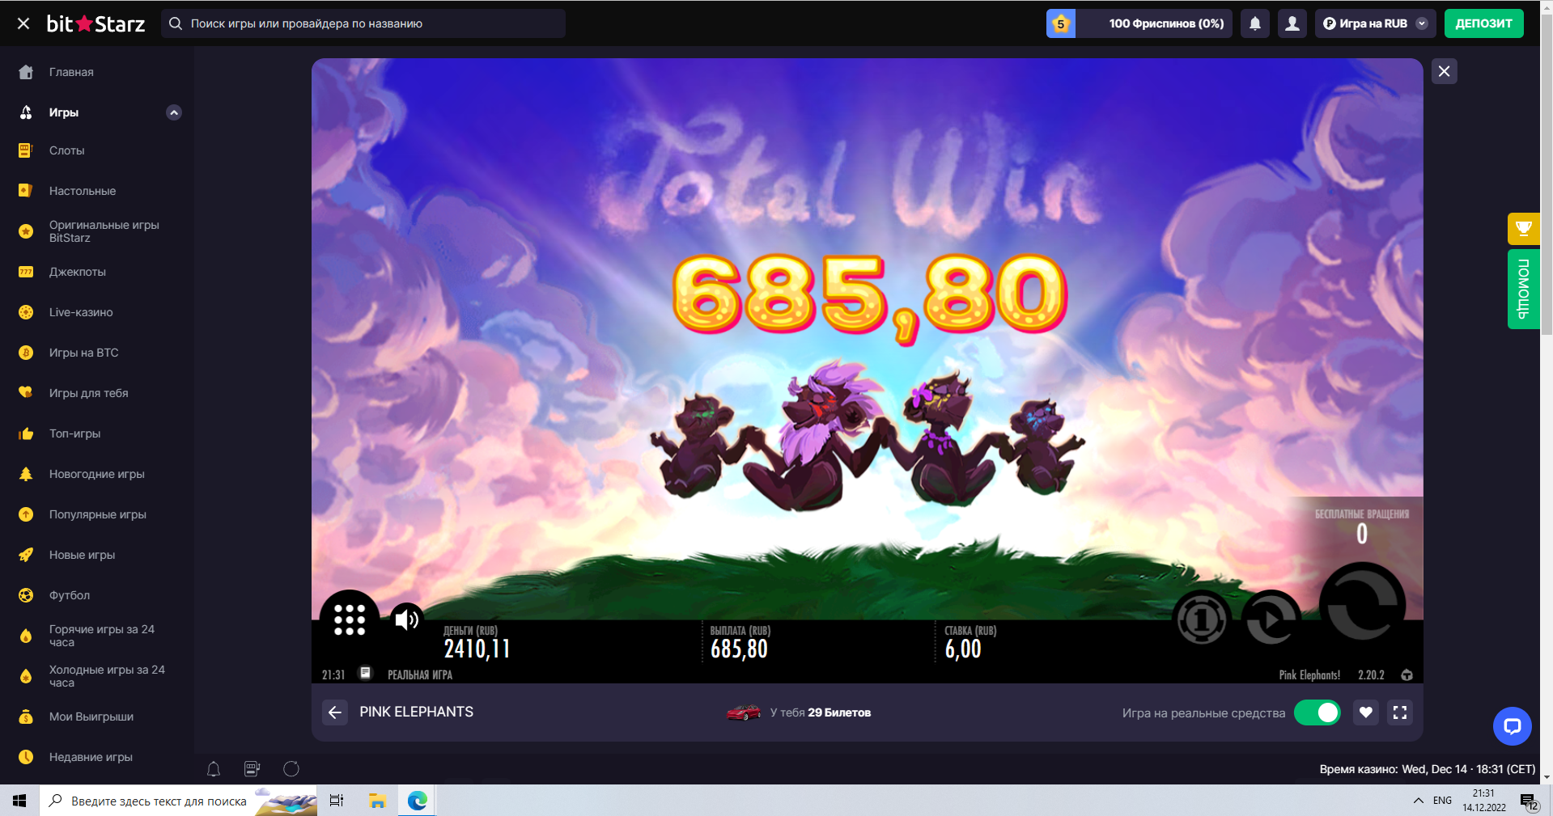The image size is (1553, 816).
Task: Mute the game sound
Action: 406,620
